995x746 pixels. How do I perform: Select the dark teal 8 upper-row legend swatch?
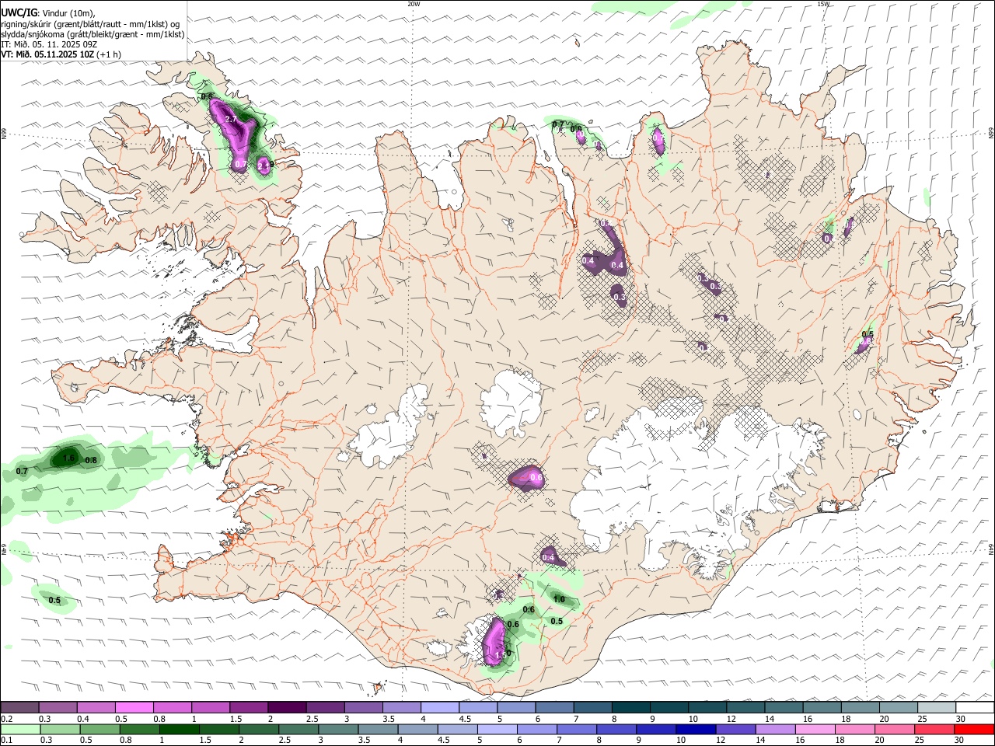(x=630, y=708)
